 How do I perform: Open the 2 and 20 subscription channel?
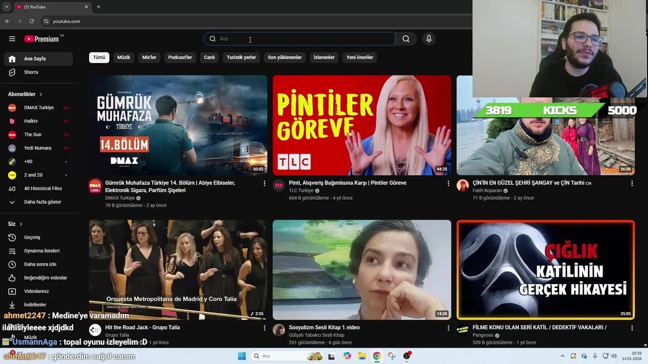point(38,175)
